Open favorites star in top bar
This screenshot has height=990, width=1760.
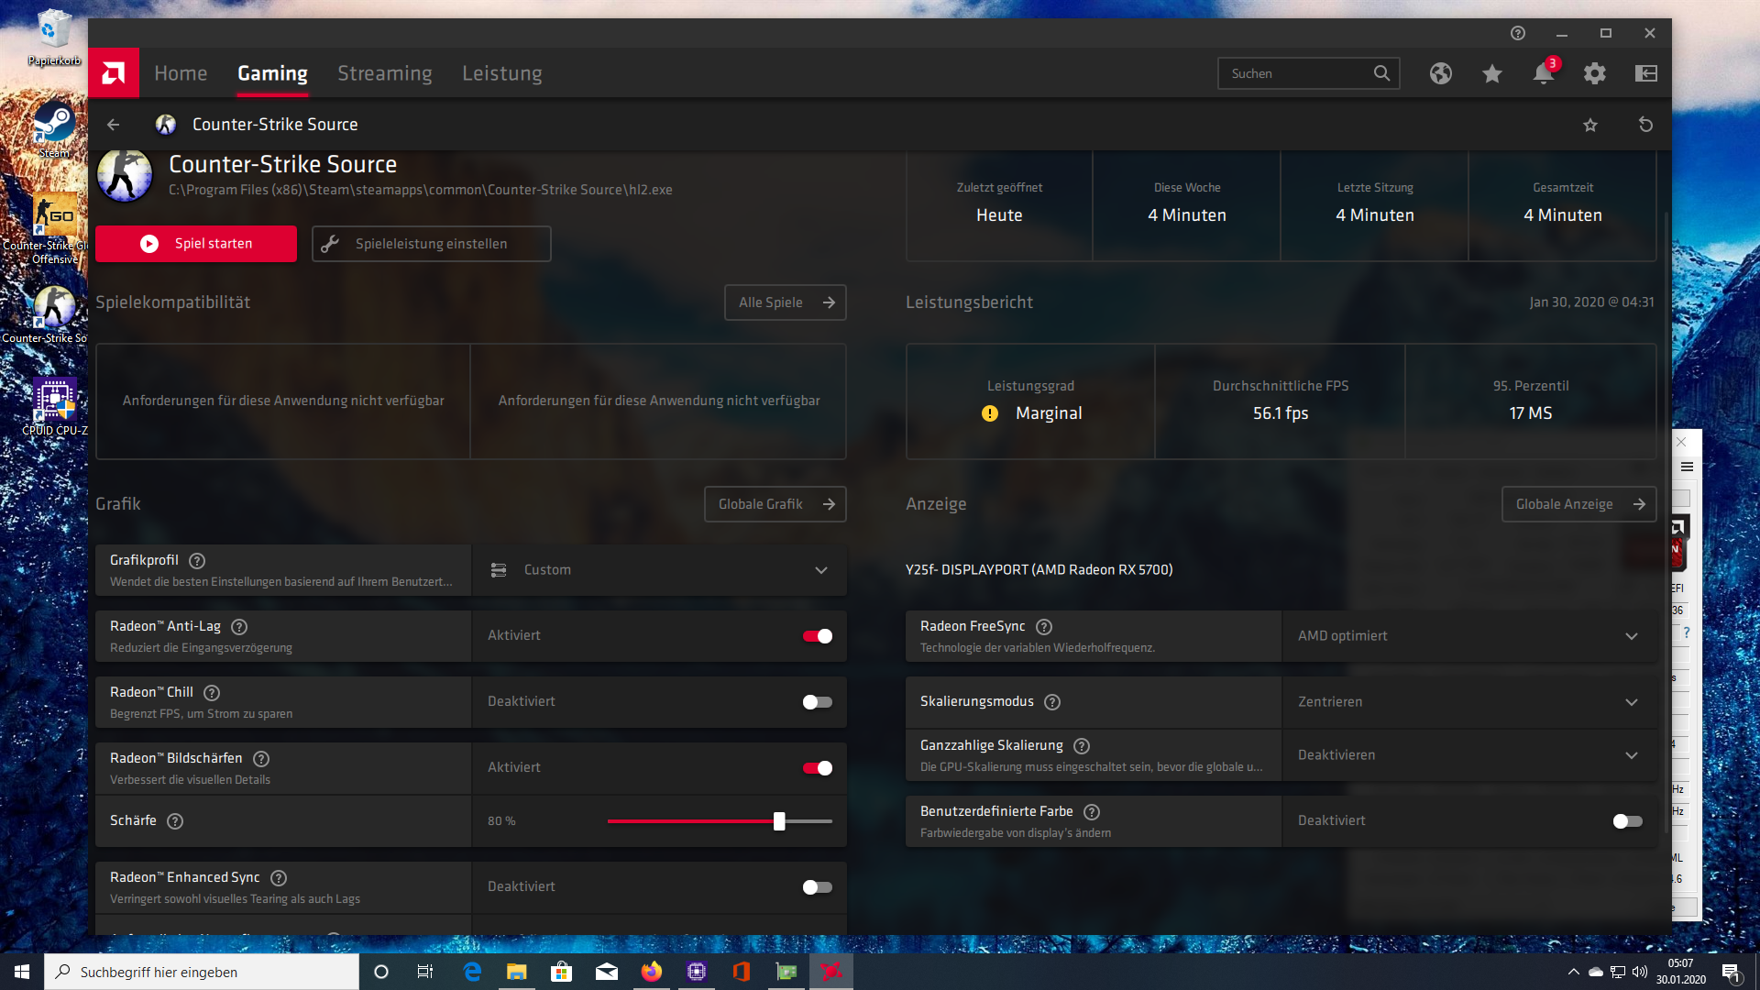click(x=1491, y=73)
